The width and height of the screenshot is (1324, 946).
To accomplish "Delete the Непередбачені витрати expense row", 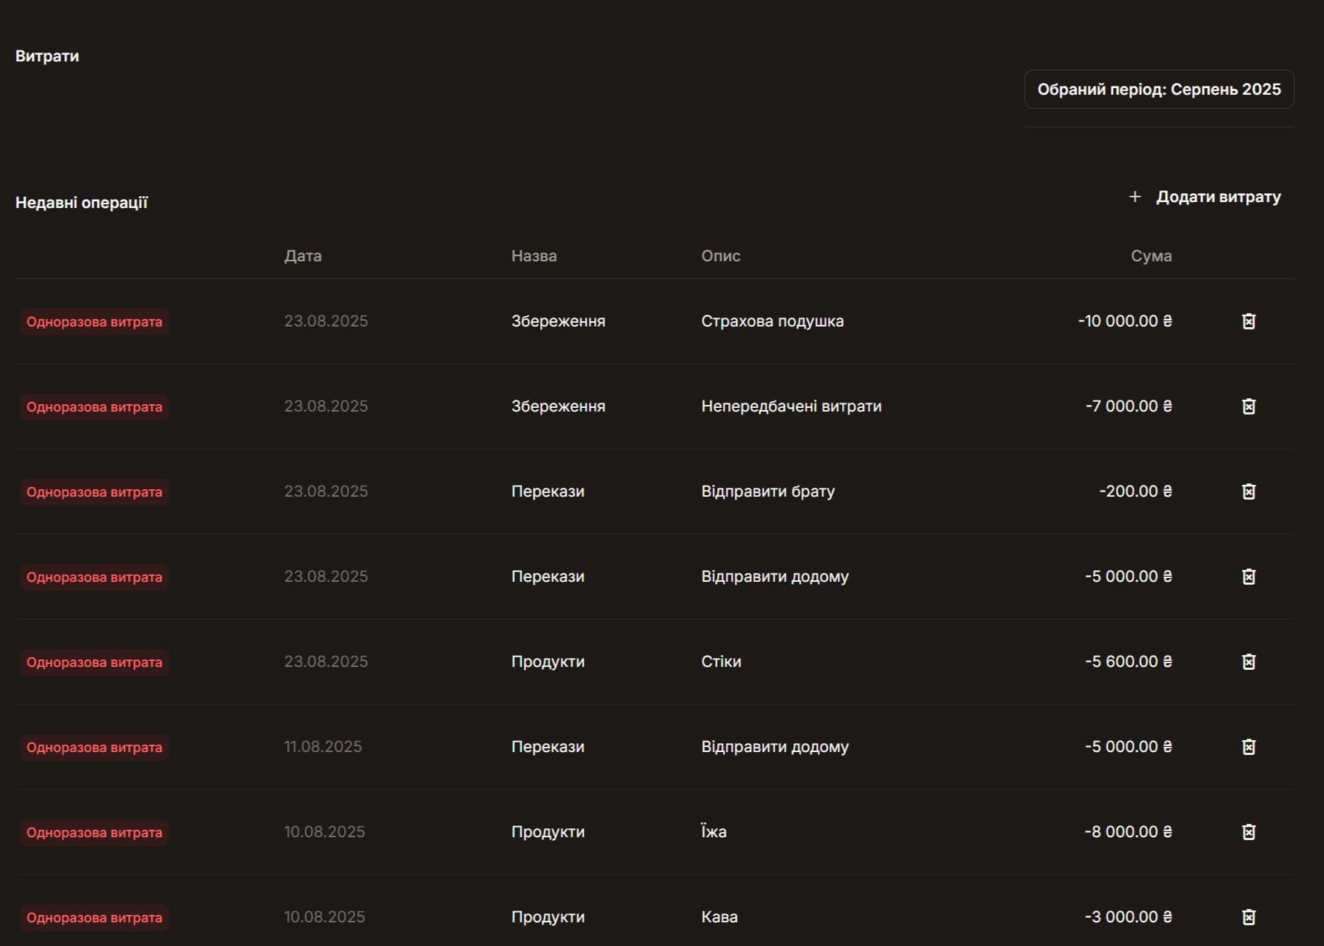I will [x=1248, y=406].
